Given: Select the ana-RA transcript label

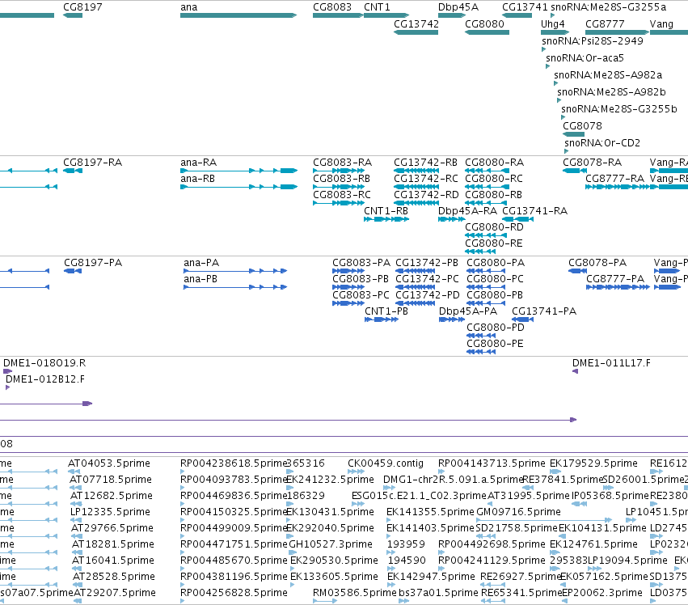Looking at the screenshot, I should click(x=198, y=163).
